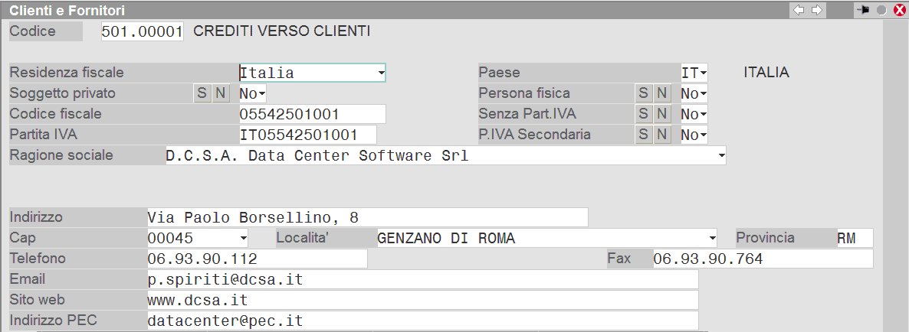Screen dimensions: 909x332
Task: Open the Paese IT dropdown
Action: [x=703, y=73]
